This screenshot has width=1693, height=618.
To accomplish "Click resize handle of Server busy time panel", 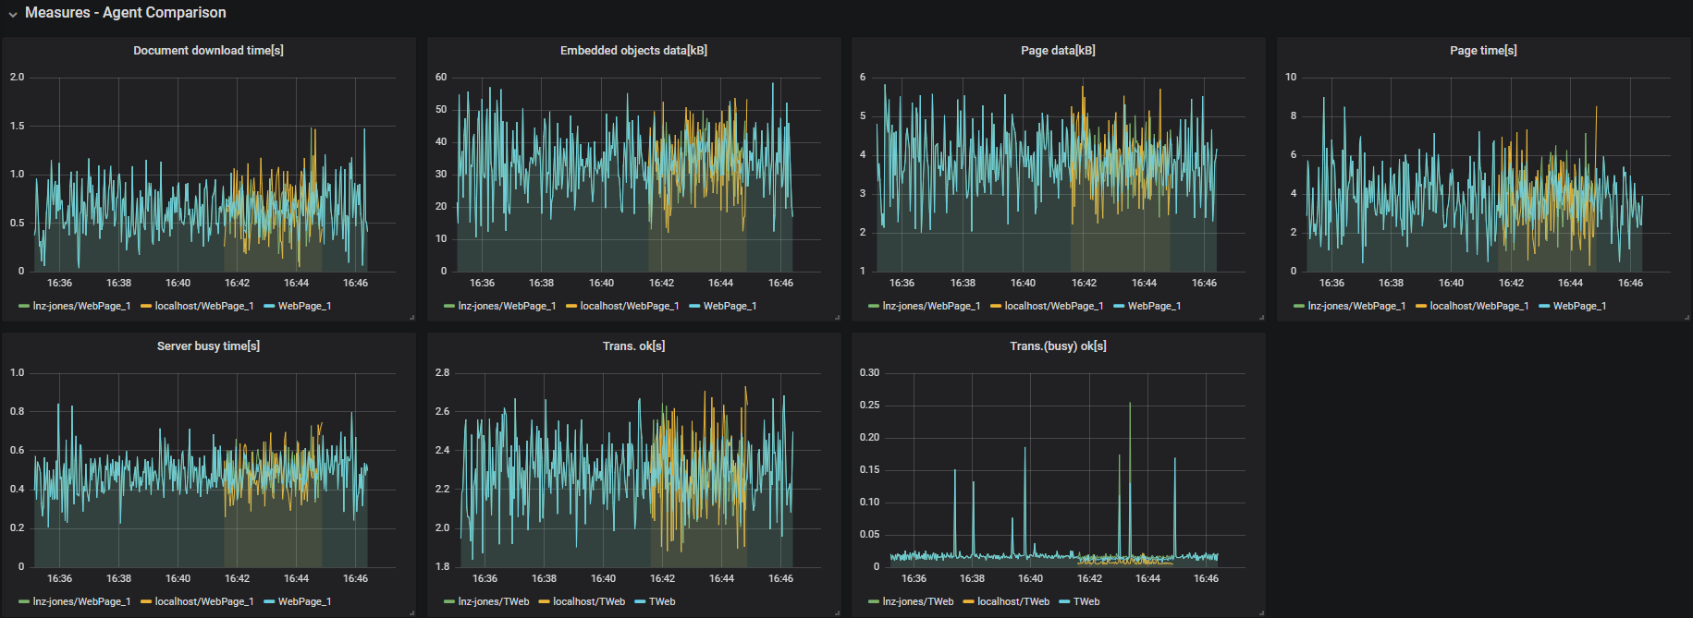I will (x=411, y=612).
